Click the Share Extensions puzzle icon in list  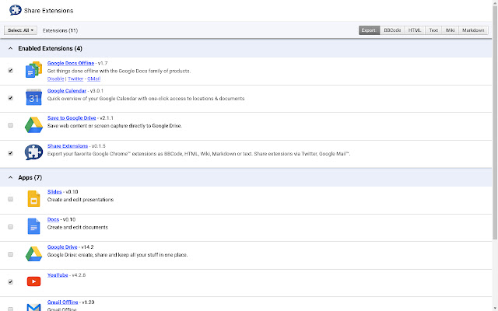[33, 153]
